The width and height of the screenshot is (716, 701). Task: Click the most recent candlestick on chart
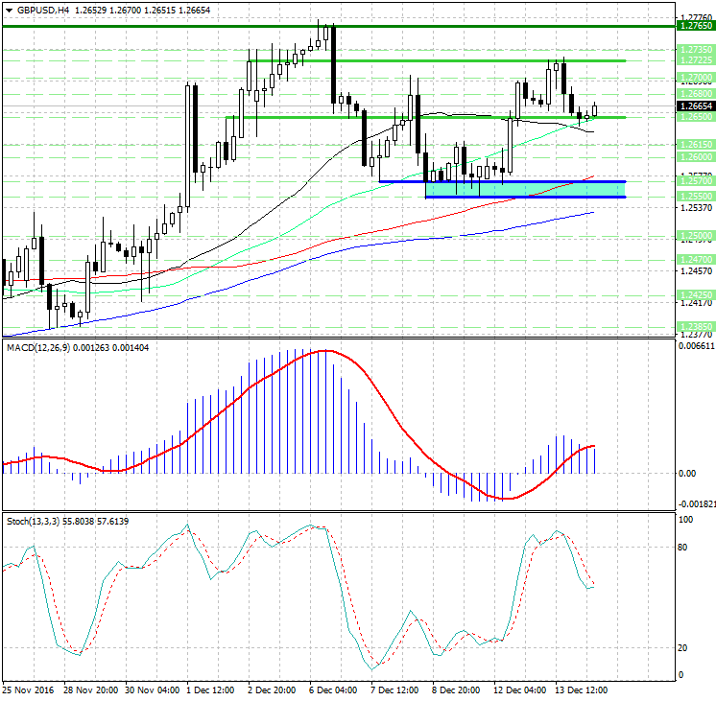[x=595, y=109]
